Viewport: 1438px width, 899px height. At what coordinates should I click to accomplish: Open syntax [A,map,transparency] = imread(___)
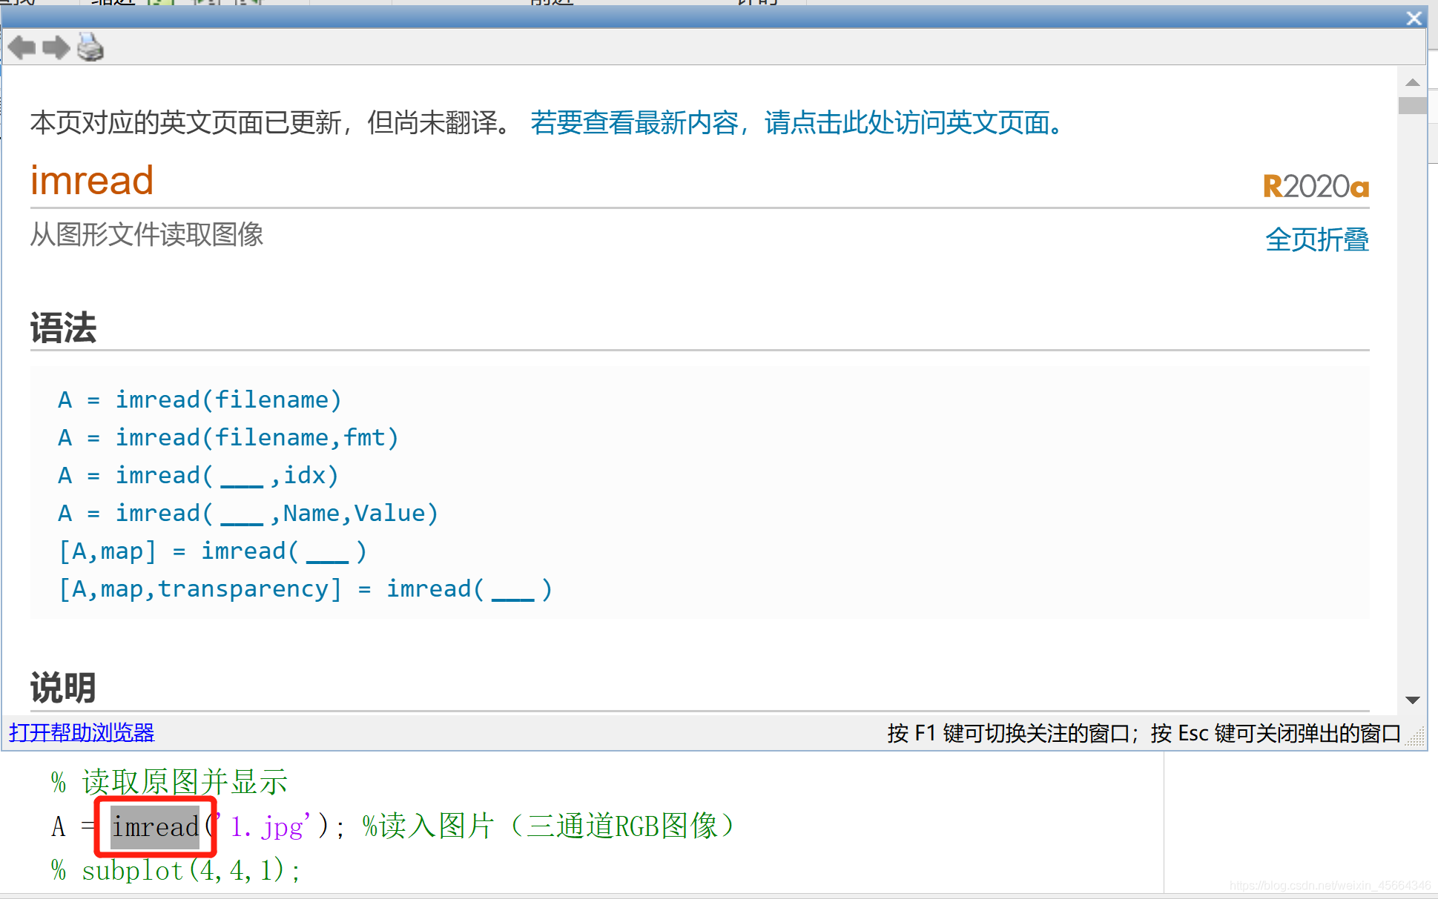(x=306, y=589)
